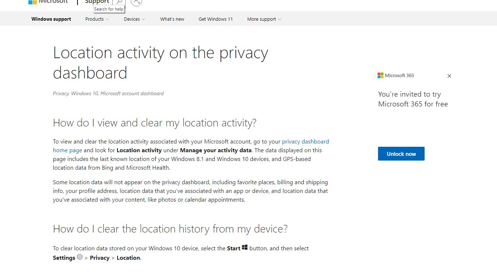
Task: Click the 'Search for help' tooltip
Action: 109,9
